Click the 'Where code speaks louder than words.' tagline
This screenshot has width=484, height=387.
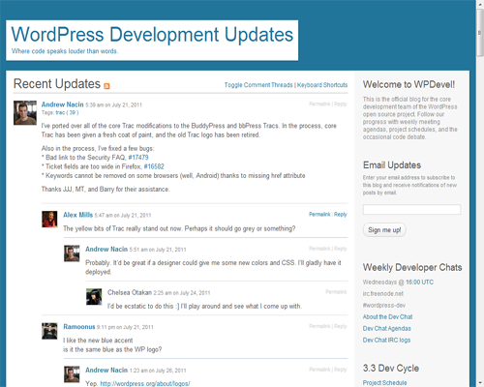pos(65,51)
